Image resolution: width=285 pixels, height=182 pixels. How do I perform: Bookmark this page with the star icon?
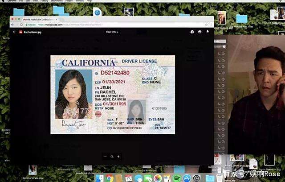pos(206,25)
